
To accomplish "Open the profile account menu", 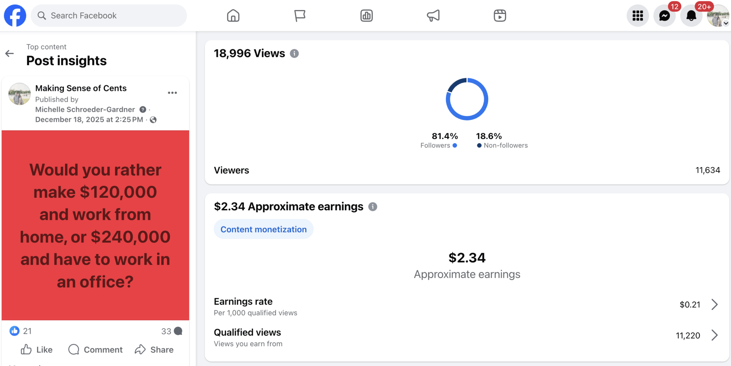I will (x=718, y=16).
